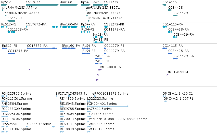Click the FGM225F06.5prime EST label
The height and width of the screenshot is (133, 217).
click(17, 94)
